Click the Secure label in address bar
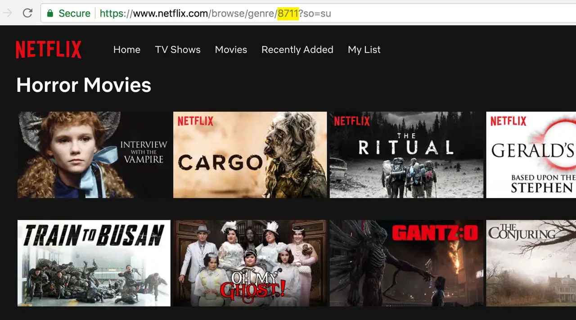The height and width of the screenshot is (320, 576). [74, 13]
